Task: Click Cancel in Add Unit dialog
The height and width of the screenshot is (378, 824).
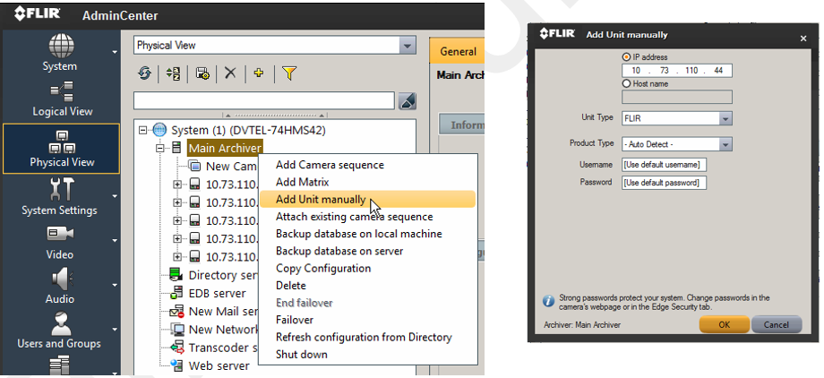Action: tap(776, 324)
